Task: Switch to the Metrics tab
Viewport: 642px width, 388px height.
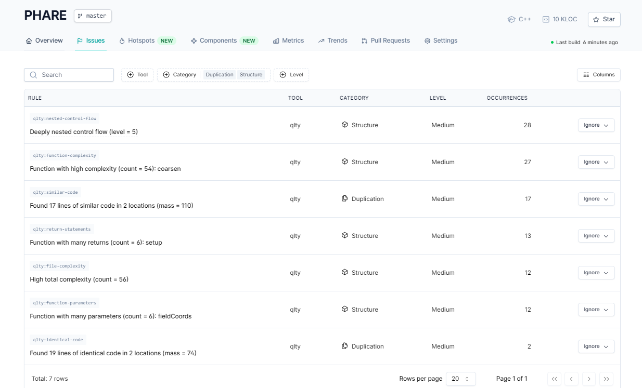Action: click(x=288, y=41)
